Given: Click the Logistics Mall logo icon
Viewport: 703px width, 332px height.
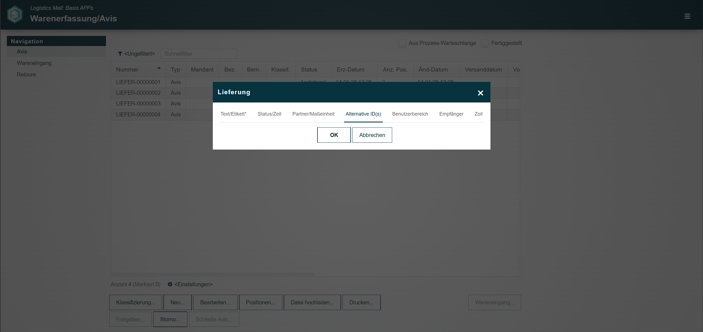Looking at the screenshot, I should [15, 14].
